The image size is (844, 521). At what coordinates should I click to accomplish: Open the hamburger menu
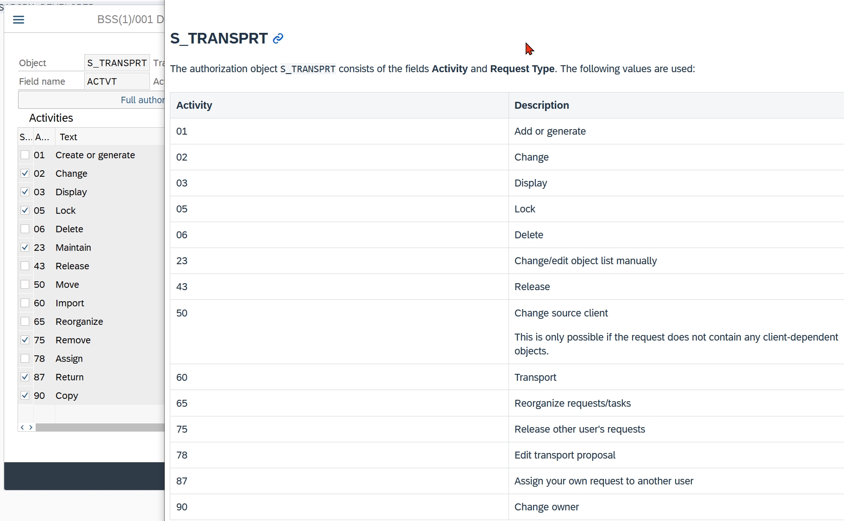(x=19, y=19)
